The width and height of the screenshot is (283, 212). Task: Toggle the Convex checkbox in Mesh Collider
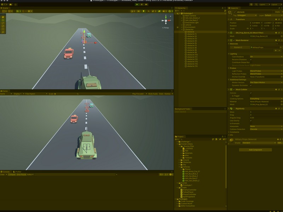point(251,93)
